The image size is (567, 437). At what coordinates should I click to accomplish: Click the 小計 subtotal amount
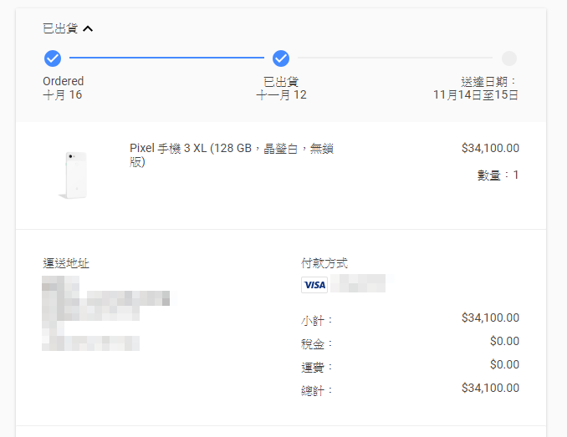click(x=490, y=318)
